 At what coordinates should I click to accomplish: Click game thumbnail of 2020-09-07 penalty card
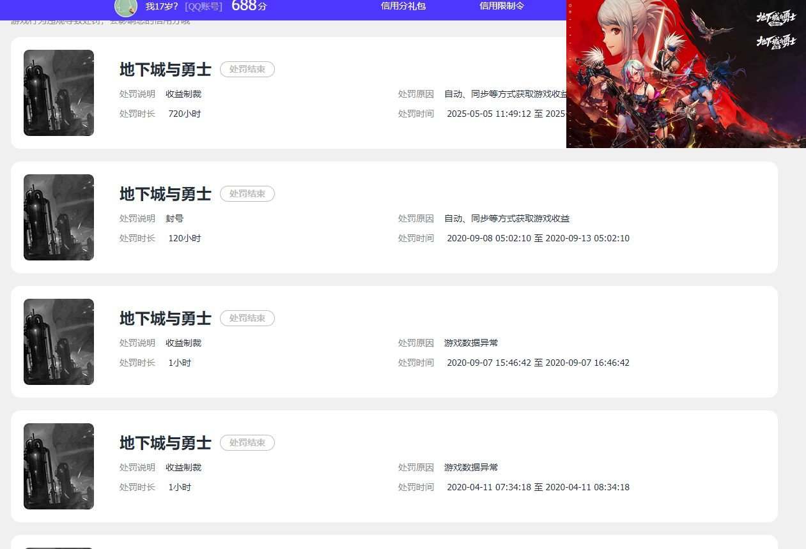(59, 342)
